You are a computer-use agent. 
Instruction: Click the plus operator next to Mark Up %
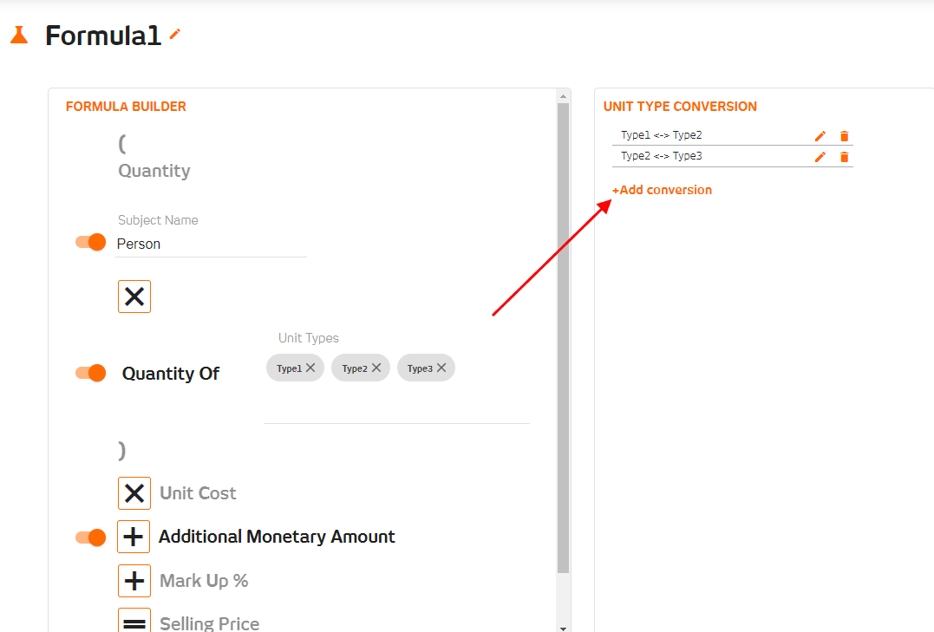tap(134, 581)
